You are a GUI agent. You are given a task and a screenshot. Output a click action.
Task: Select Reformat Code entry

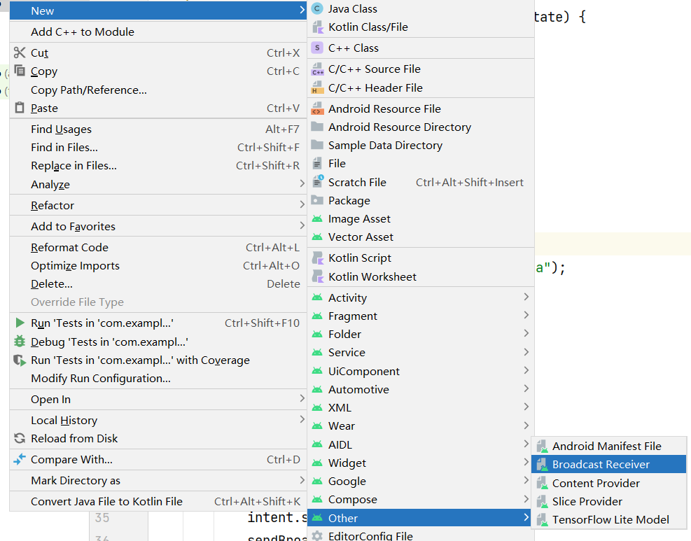158,247
